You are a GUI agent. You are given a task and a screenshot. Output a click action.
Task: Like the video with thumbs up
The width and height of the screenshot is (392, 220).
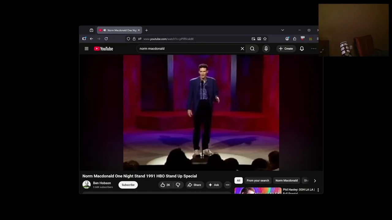pyautogui.click(x=165, y=185)
